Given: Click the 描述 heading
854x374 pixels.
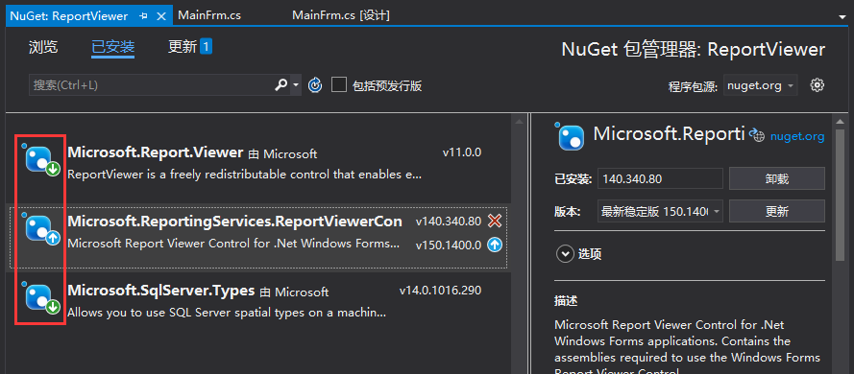Looking at the screenshot, I should (x=566, y=300).
